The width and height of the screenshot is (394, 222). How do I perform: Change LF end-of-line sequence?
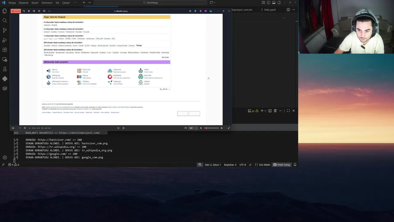pyautogui.click(x=250, y=165)
